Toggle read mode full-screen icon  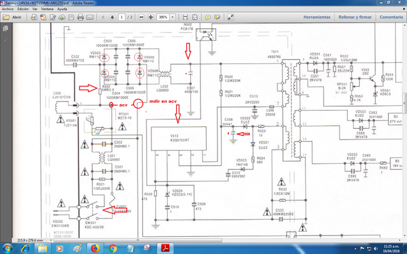(x=230, y=17)
